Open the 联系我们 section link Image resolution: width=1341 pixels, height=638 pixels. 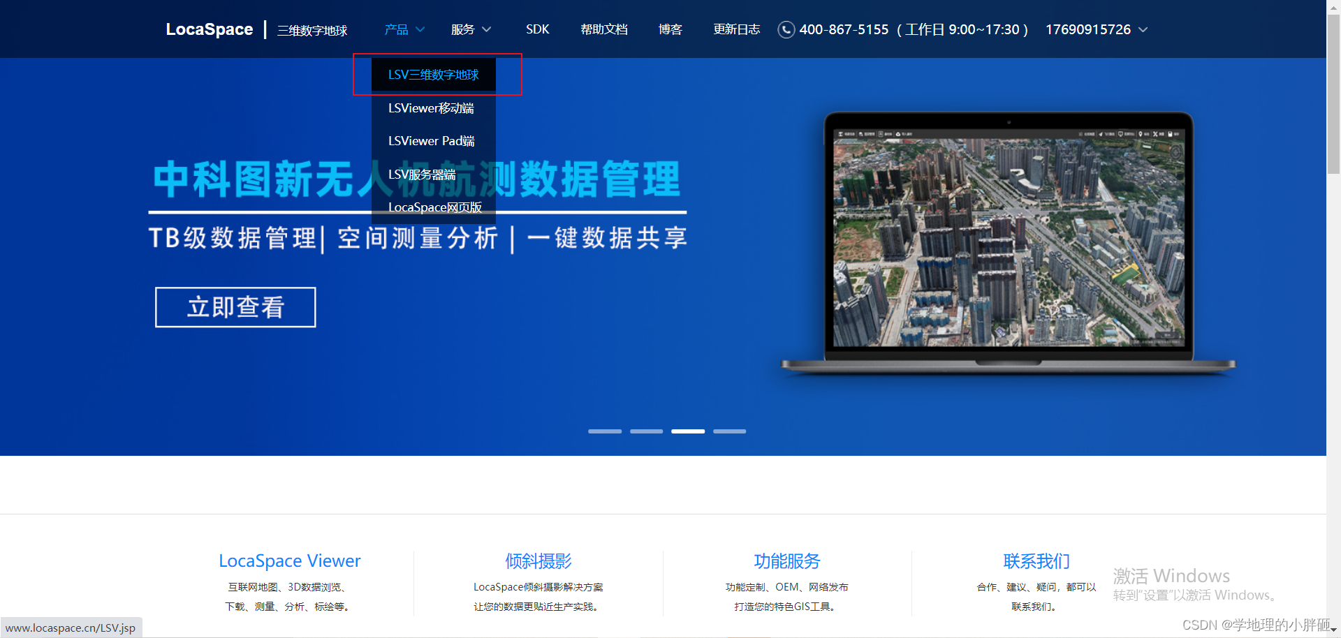pyautogui.click(x=1036, y=561)
